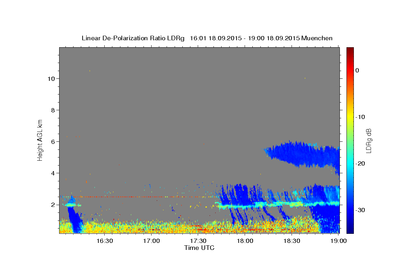The image size is (420, 280).
Task: Click the height tick label 6
Action: (x=54, y=142)
